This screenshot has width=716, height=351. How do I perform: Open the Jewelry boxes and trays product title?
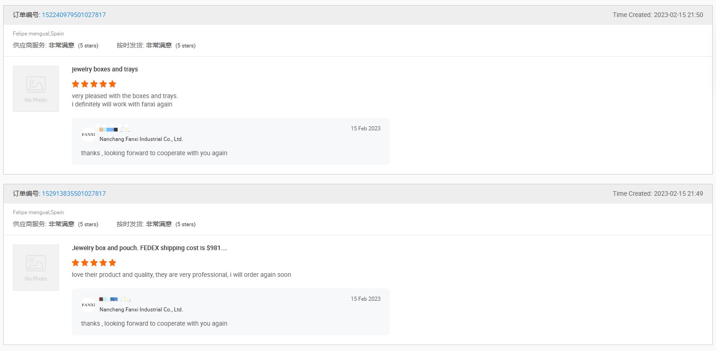[105, 69]
